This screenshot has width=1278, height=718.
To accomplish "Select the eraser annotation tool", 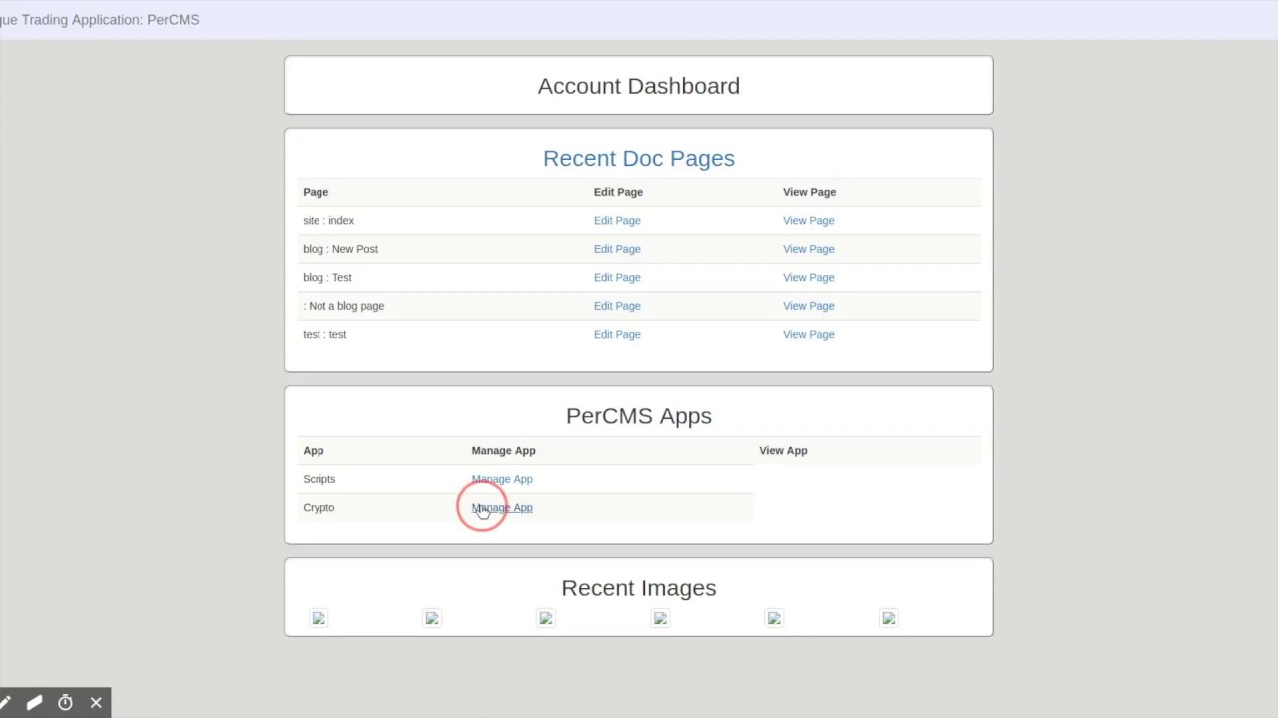I will tap(34, 703).
